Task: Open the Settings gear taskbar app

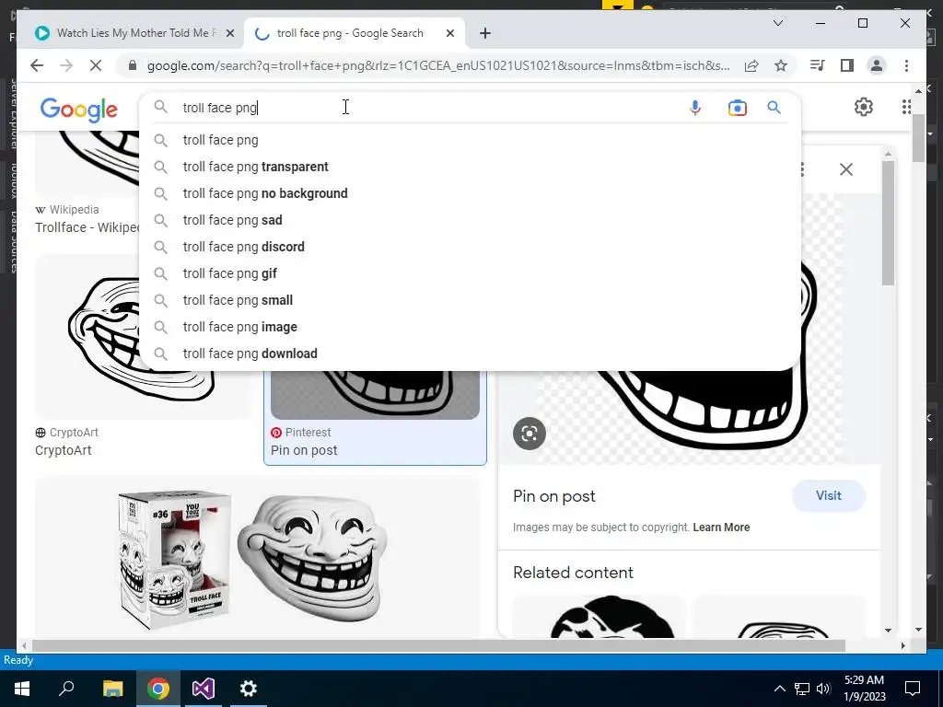Action: pyautogui.click(x=249, y=689)
